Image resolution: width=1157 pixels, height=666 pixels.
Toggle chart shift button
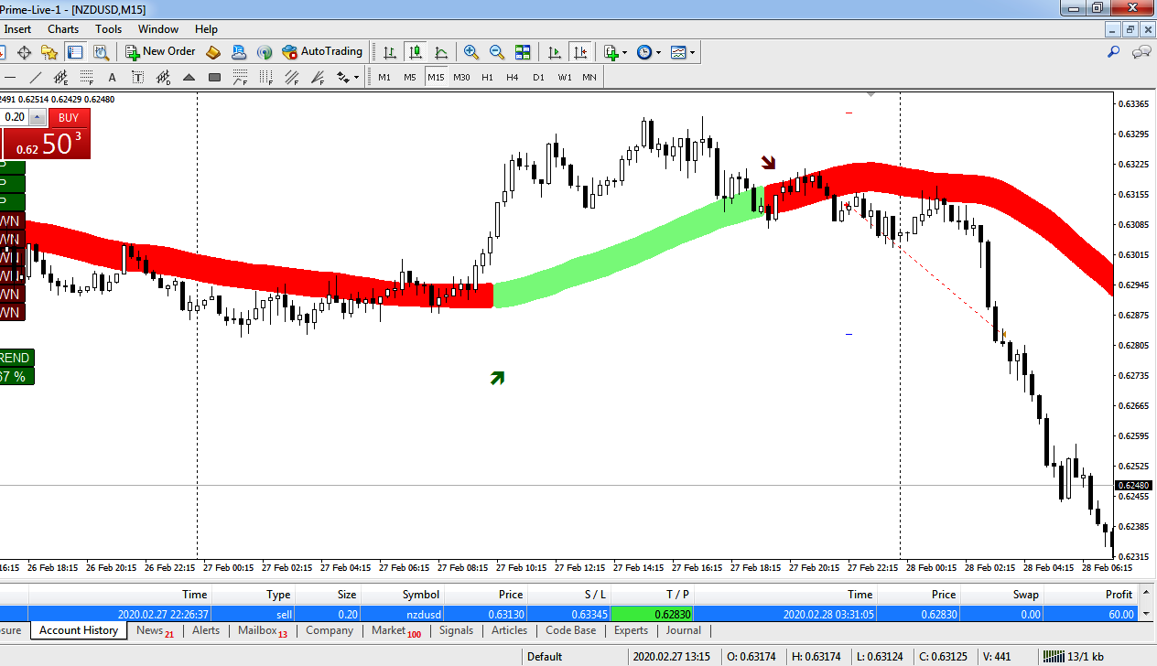579,52
